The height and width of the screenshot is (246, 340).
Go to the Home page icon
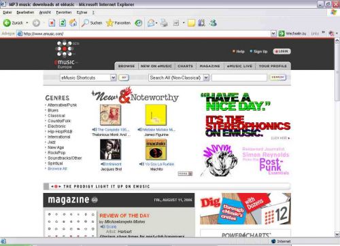73,23
